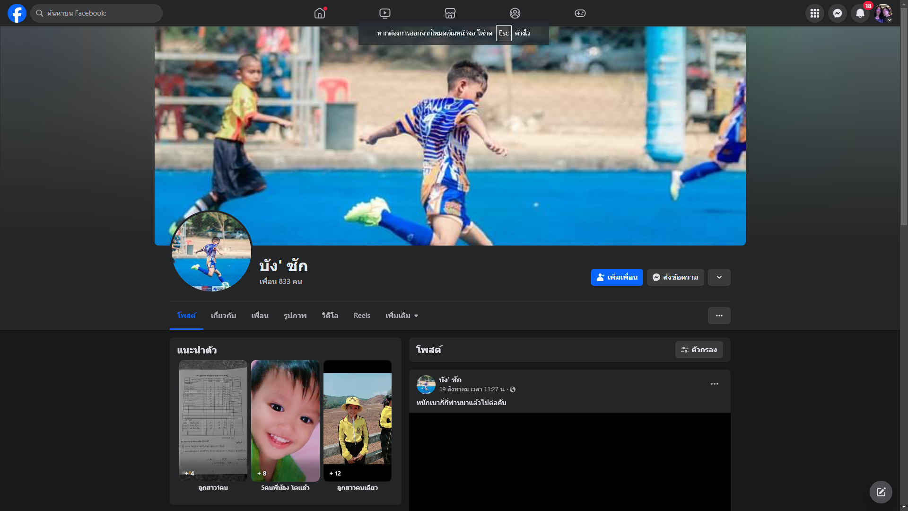Switch to the Reels tab

click(362, 316)
